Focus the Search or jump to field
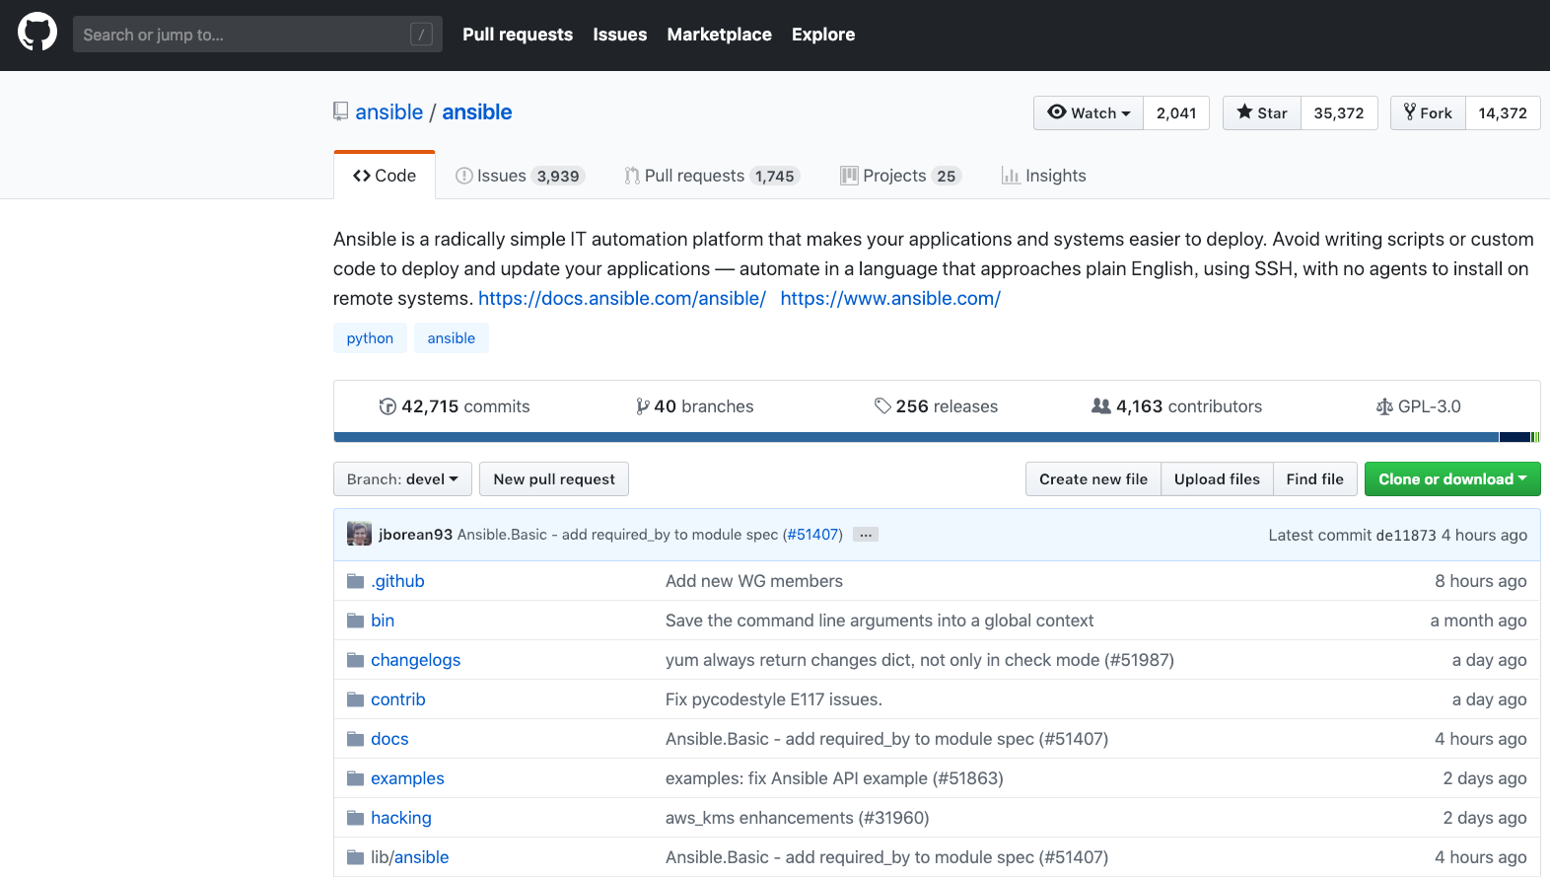1550x877 pixels. click(x=257, y=35)
